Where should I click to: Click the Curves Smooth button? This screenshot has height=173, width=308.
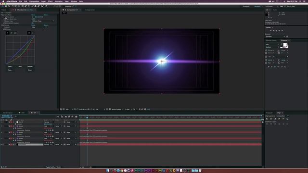click(x=30, y=66)
